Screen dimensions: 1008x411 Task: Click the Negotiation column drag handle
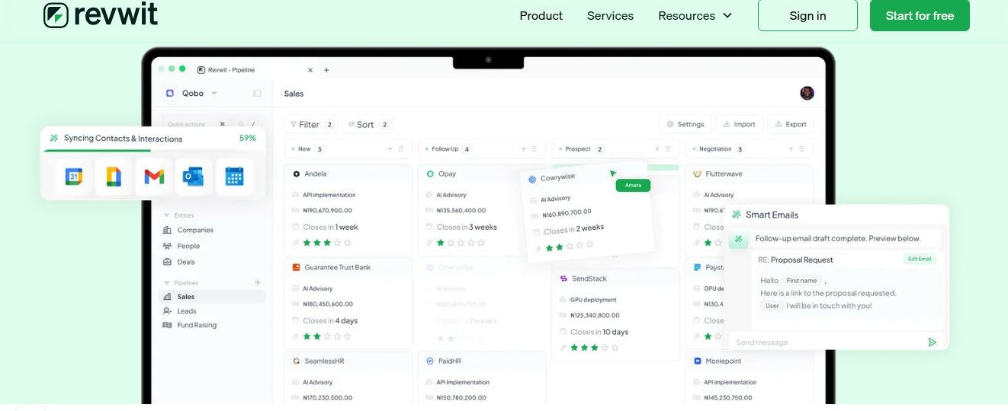[801, 149]
